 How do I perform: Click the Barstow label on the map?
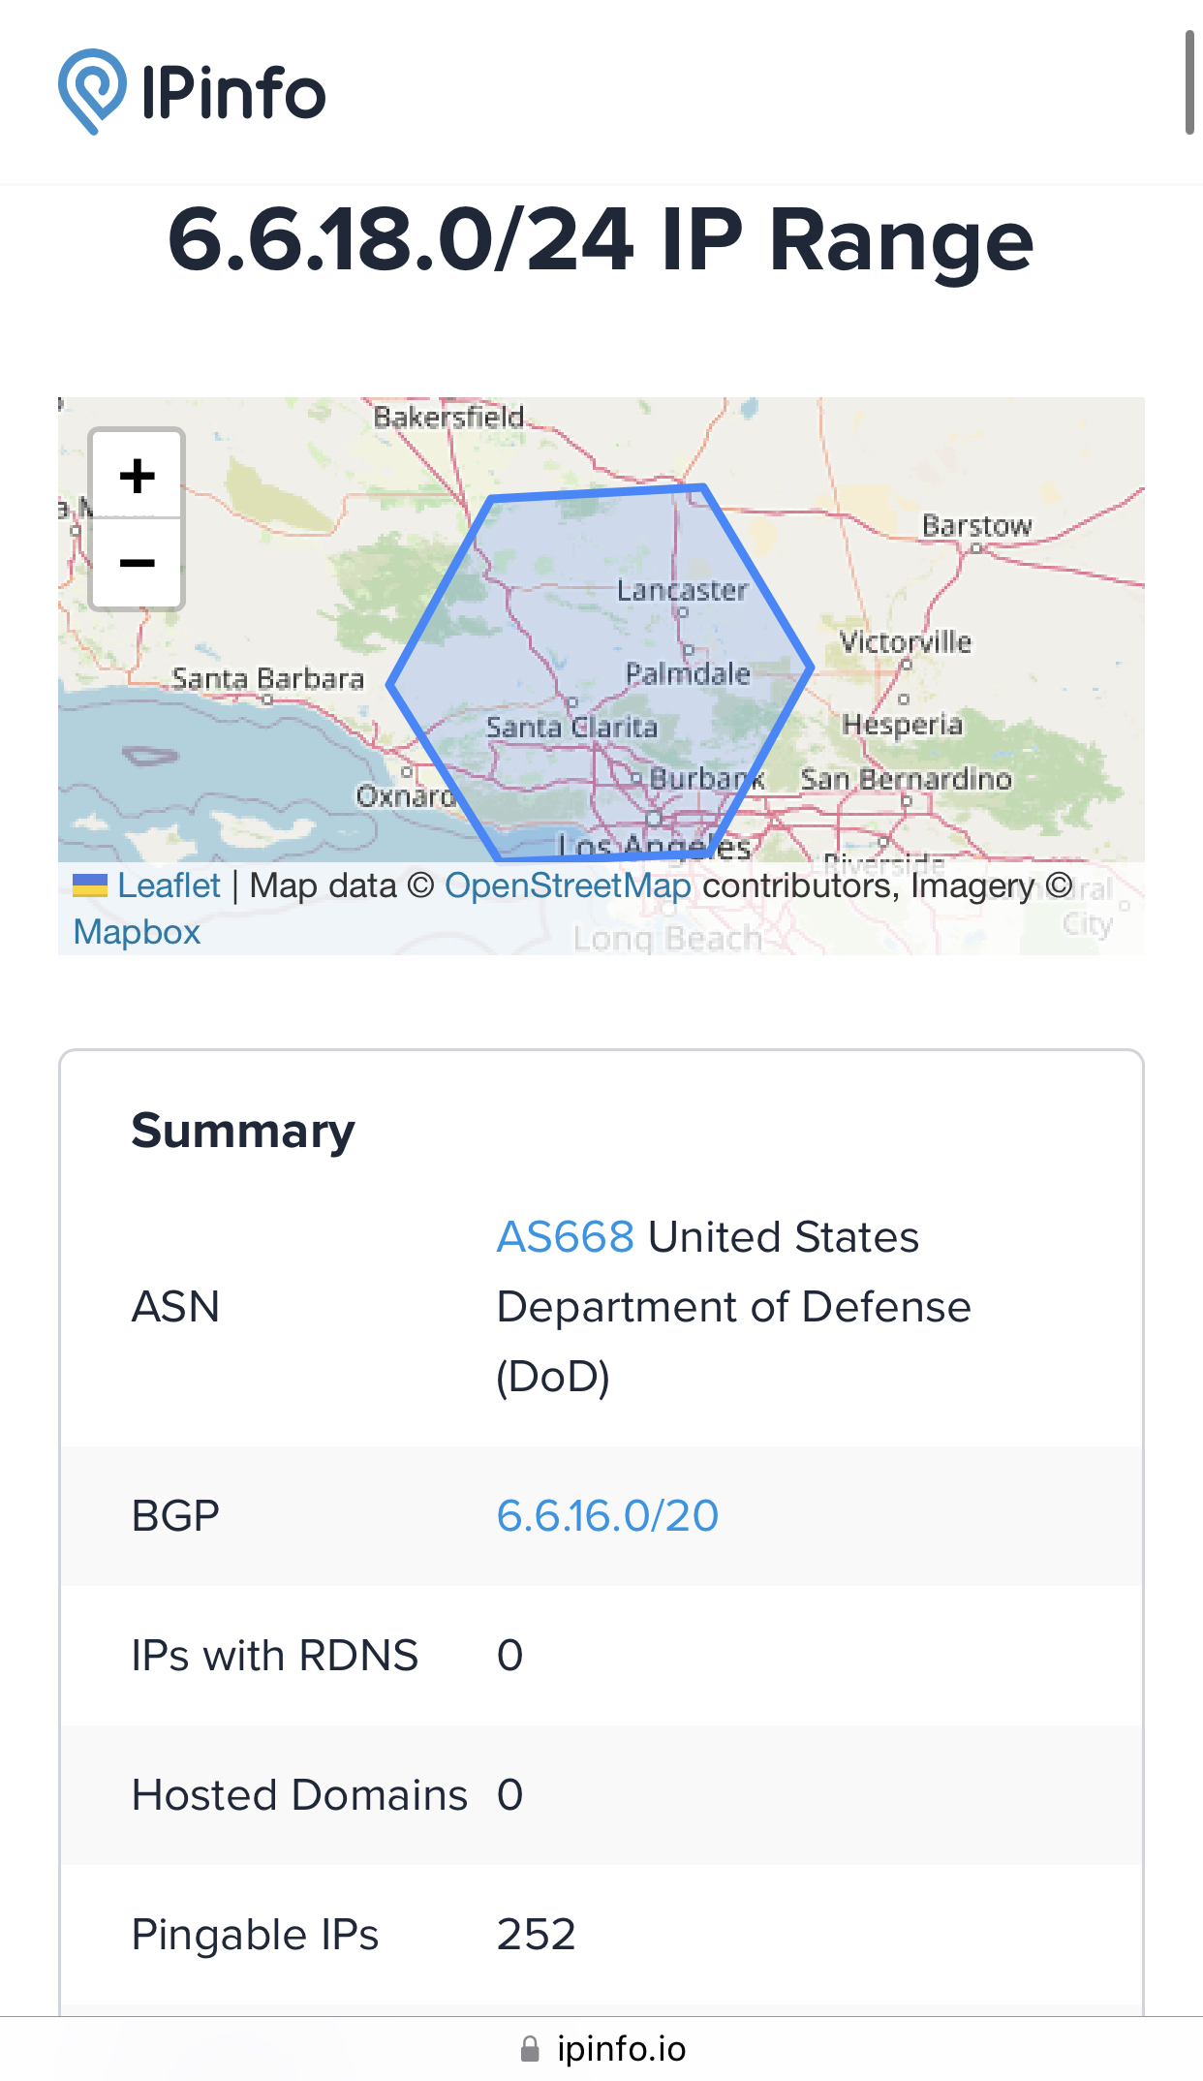(x=977, y=525)
